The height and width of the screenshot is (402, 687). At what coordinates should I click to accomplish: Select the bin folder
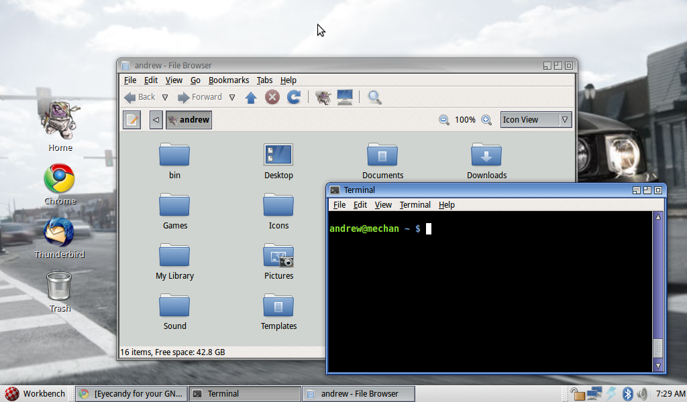[x=174, y=161]
